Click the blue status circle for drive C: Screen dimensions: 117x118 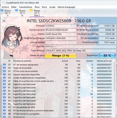(x=2, y=10)
